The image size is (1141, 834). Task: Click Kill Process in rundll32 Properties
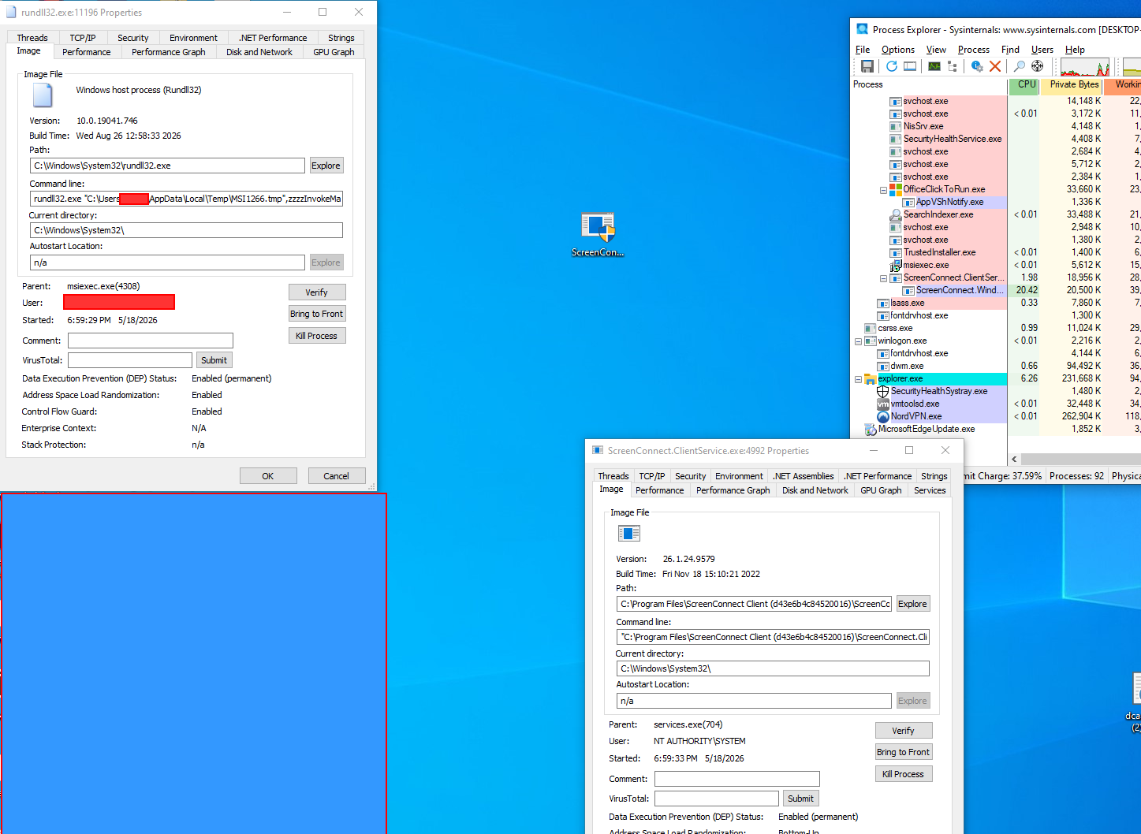point(317,336)
